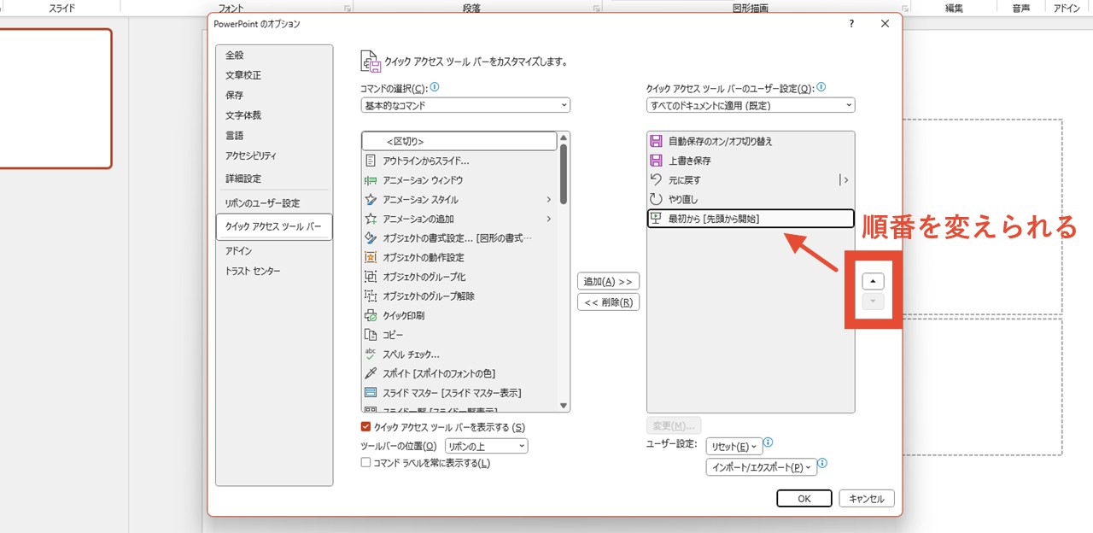Click the 上書き保存 save icon
The width and height of the screenshot is (1093, 533).
(x=656, y=161)
